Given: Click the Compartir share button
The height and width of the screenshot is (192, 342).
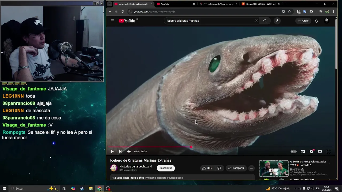Looking at the screenshot, I should coord(236,168).
